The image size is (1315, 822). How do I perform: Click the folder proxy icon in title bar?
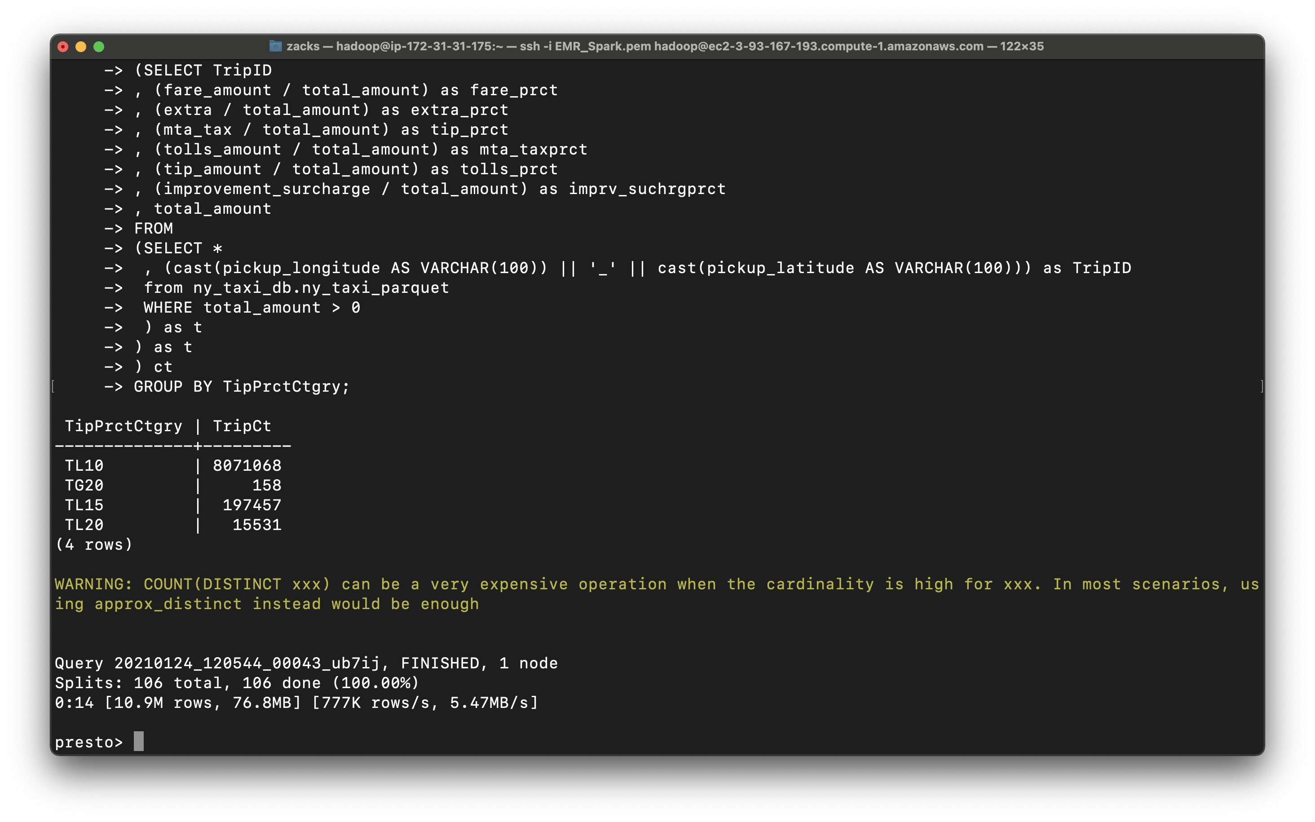click(275, 47)
